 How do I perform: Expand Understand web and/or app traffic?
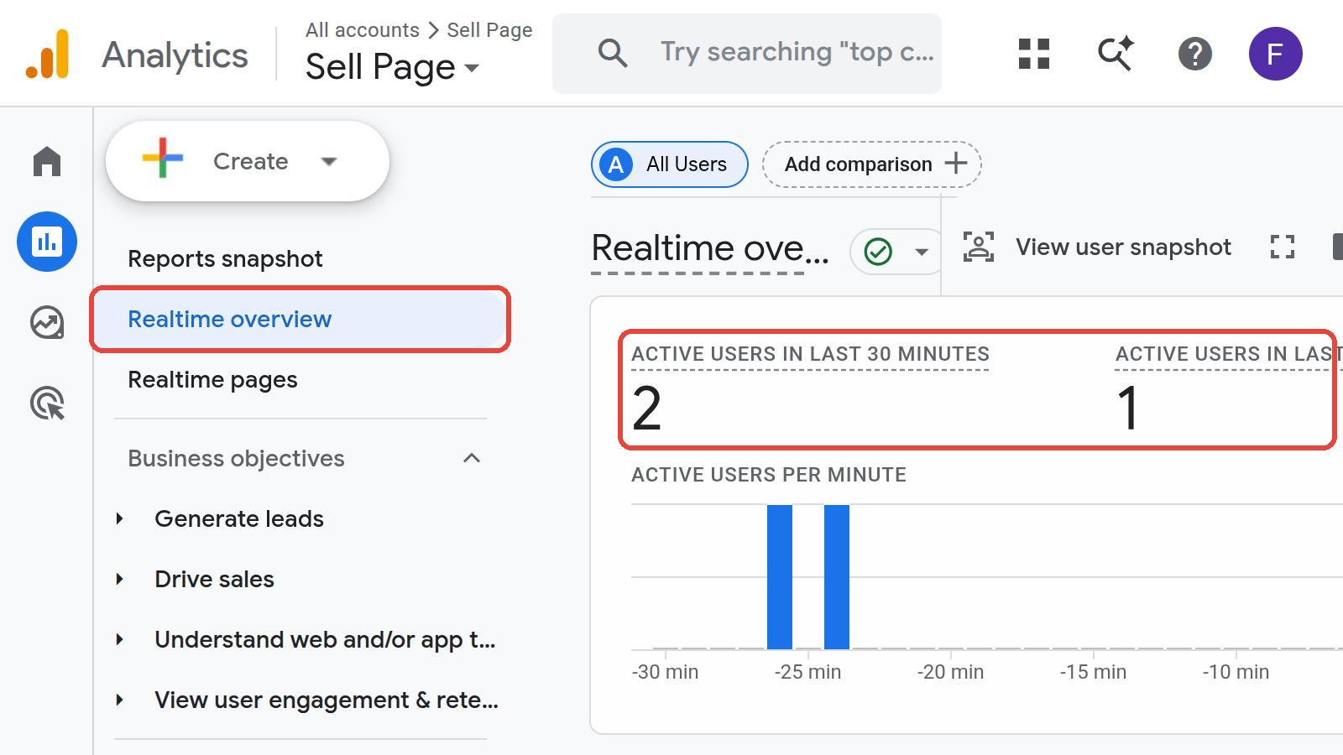(120, 639)
